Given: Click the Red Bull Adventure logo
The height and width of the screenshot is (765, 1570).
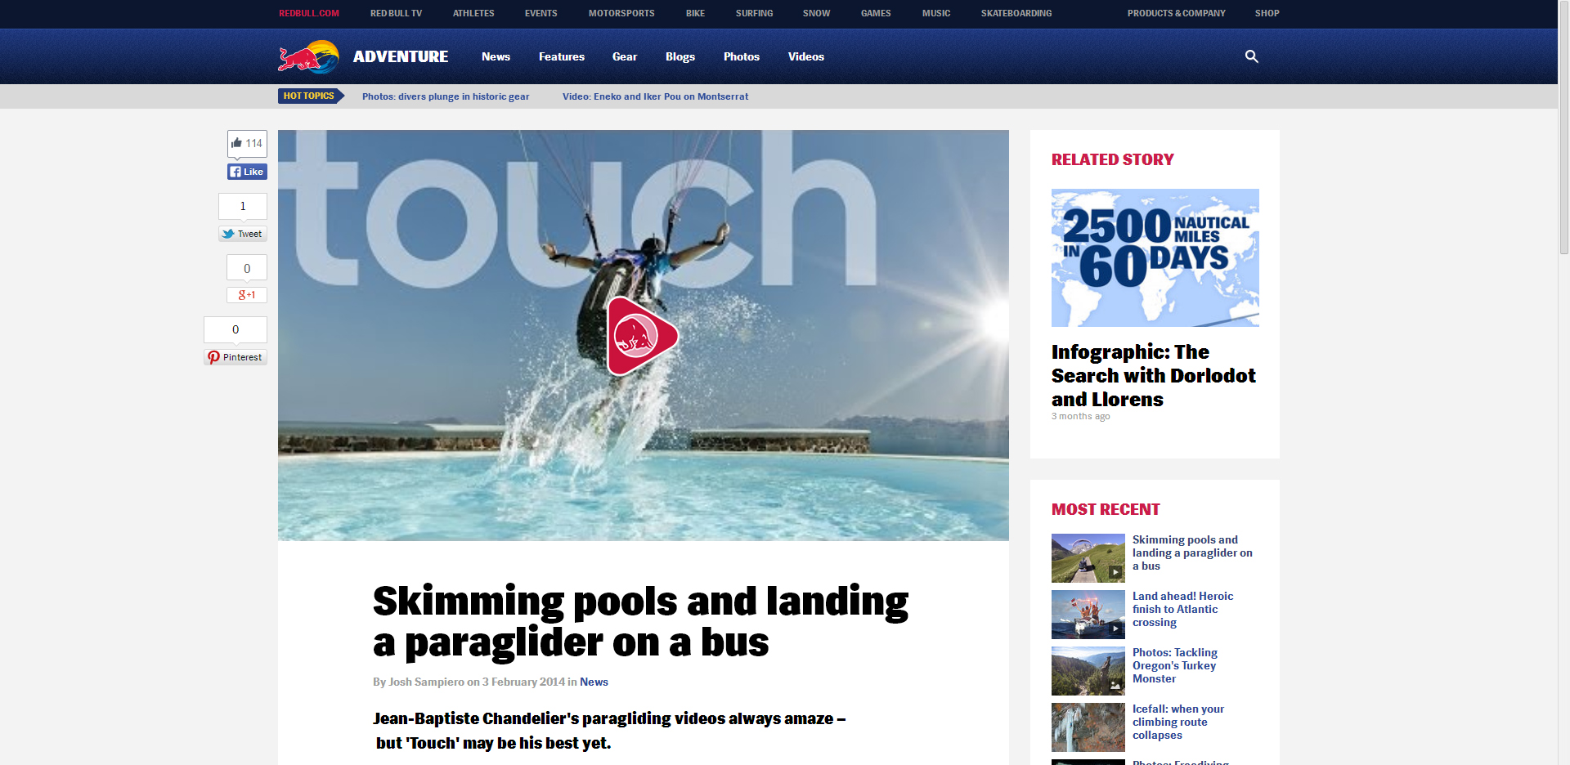Looking at the screenshot, I should (x=364, y=57).
